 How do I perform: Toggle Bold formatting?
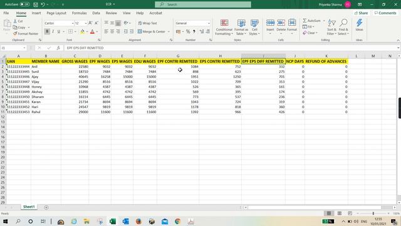[x=47, y=31]
